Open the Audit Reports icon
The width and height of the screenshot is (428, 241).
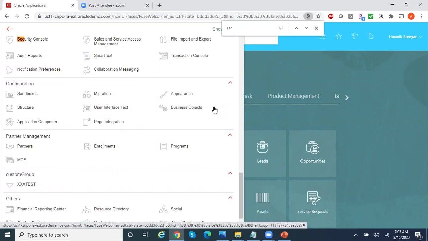click(10, 56)
